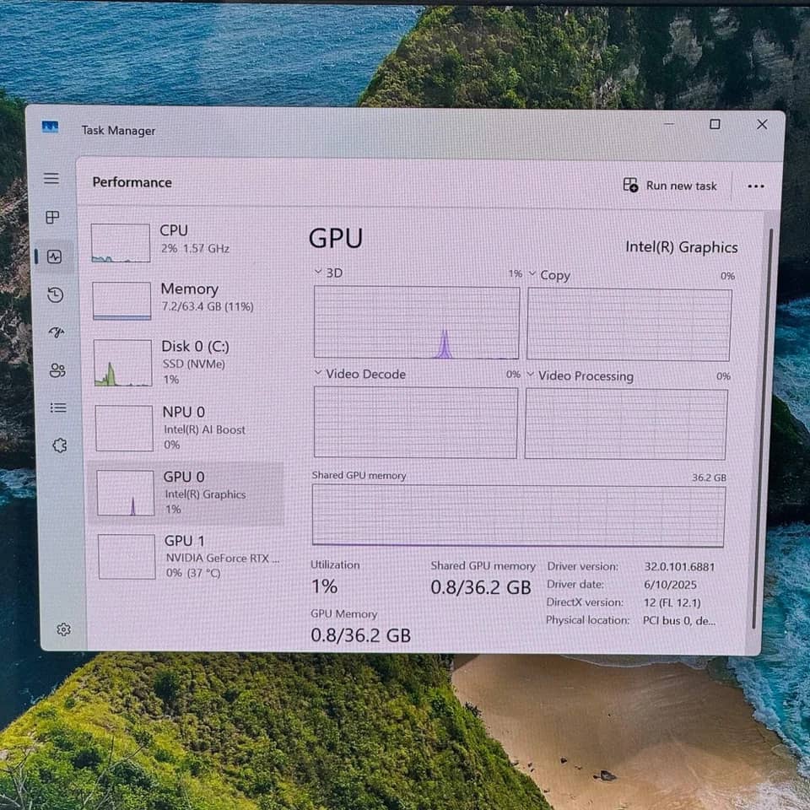810x810 pixels.
Task: Click the Intel(R) Graphics device name
Action: click(x=682, y=247)
